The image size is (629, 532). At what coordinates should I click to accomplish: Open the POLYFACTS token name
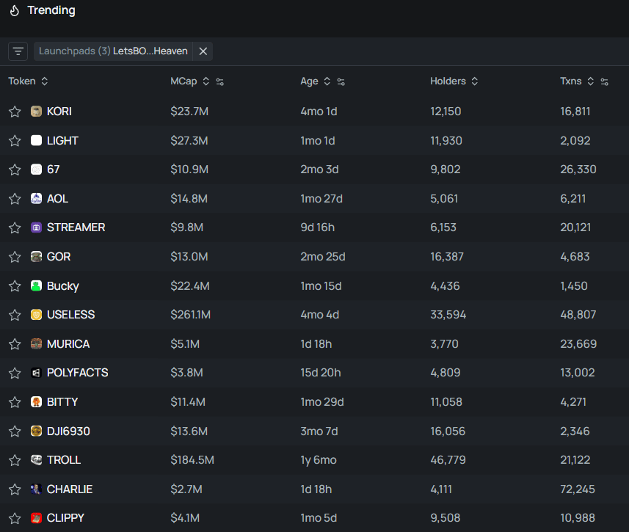point(77,373)
